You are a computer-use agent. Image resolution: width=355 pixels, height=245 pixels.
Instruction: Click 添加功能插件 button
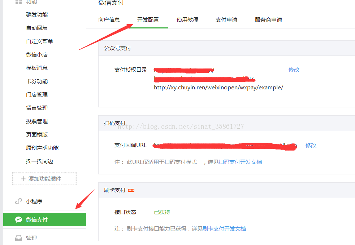[44, 179]
